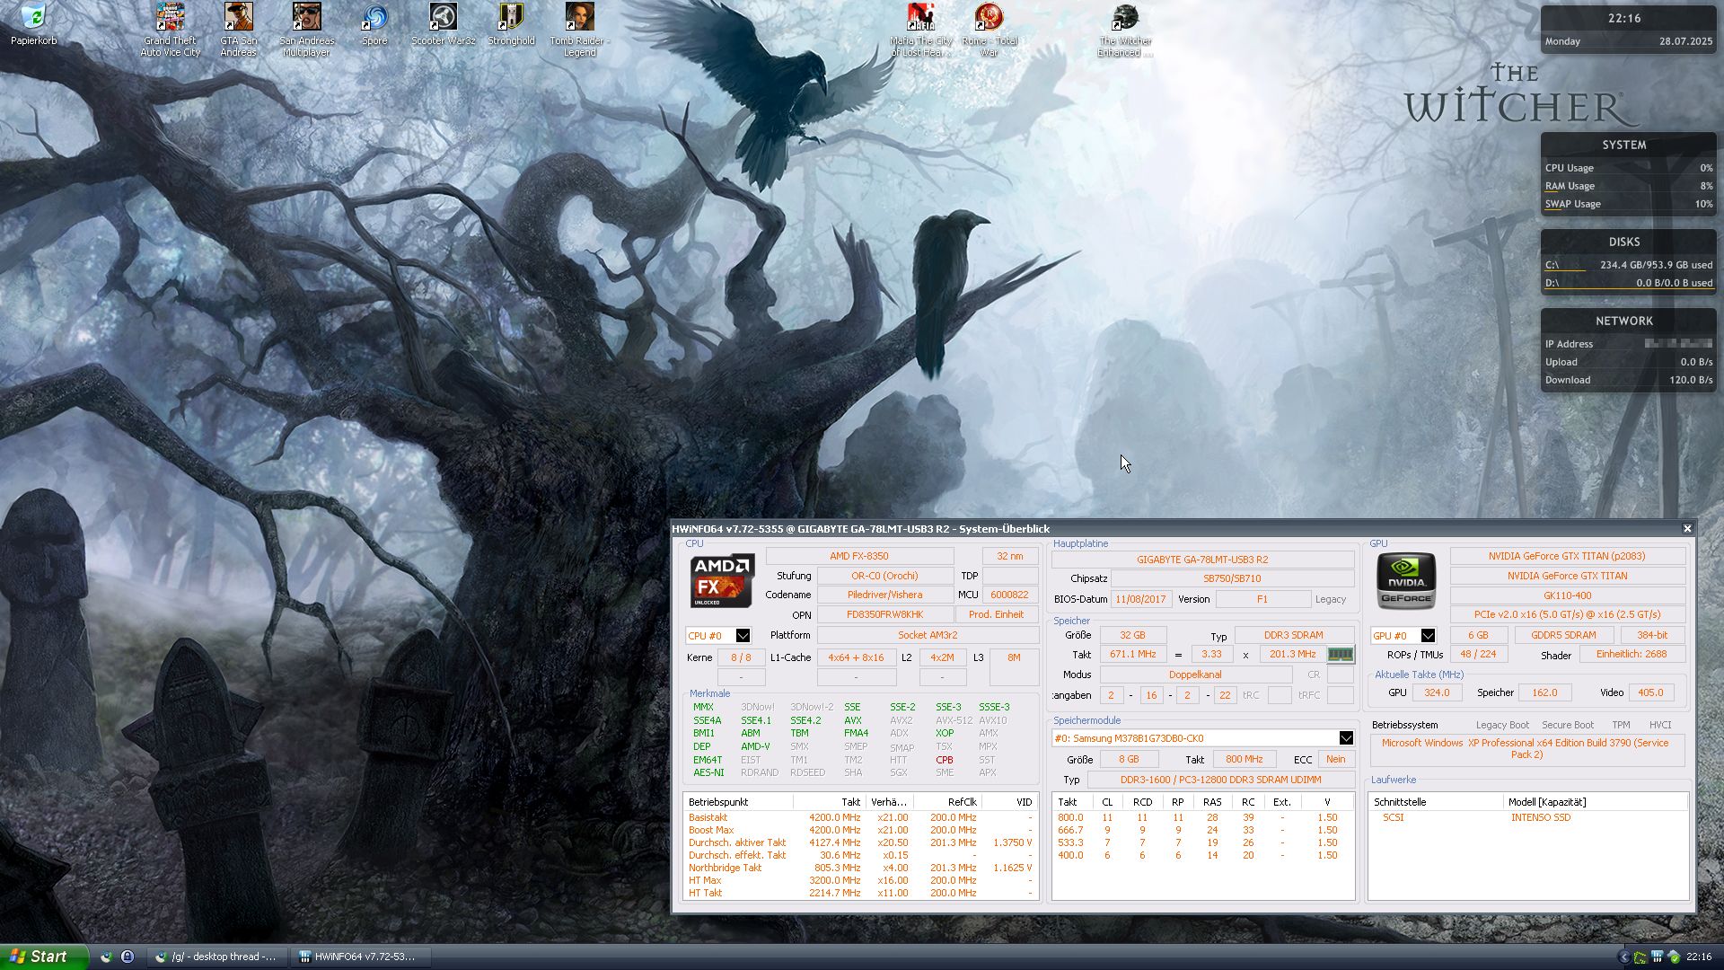Click the NVIDIA GeForce logo in HWiNFO
This screenshot has width=1724, height=970.
tap(1406, 581)
